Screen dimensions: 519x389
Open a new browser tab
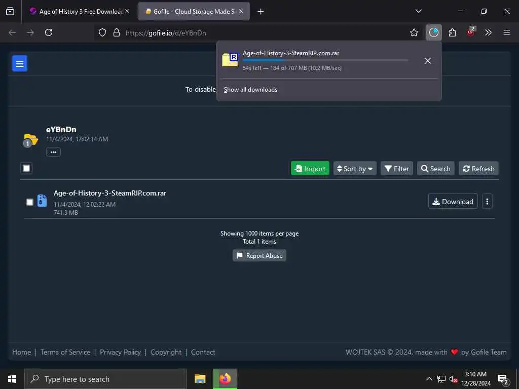261,12
